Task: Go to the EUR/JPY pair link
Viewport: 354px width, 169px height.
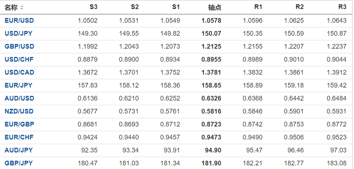Action: pos(18,85)
